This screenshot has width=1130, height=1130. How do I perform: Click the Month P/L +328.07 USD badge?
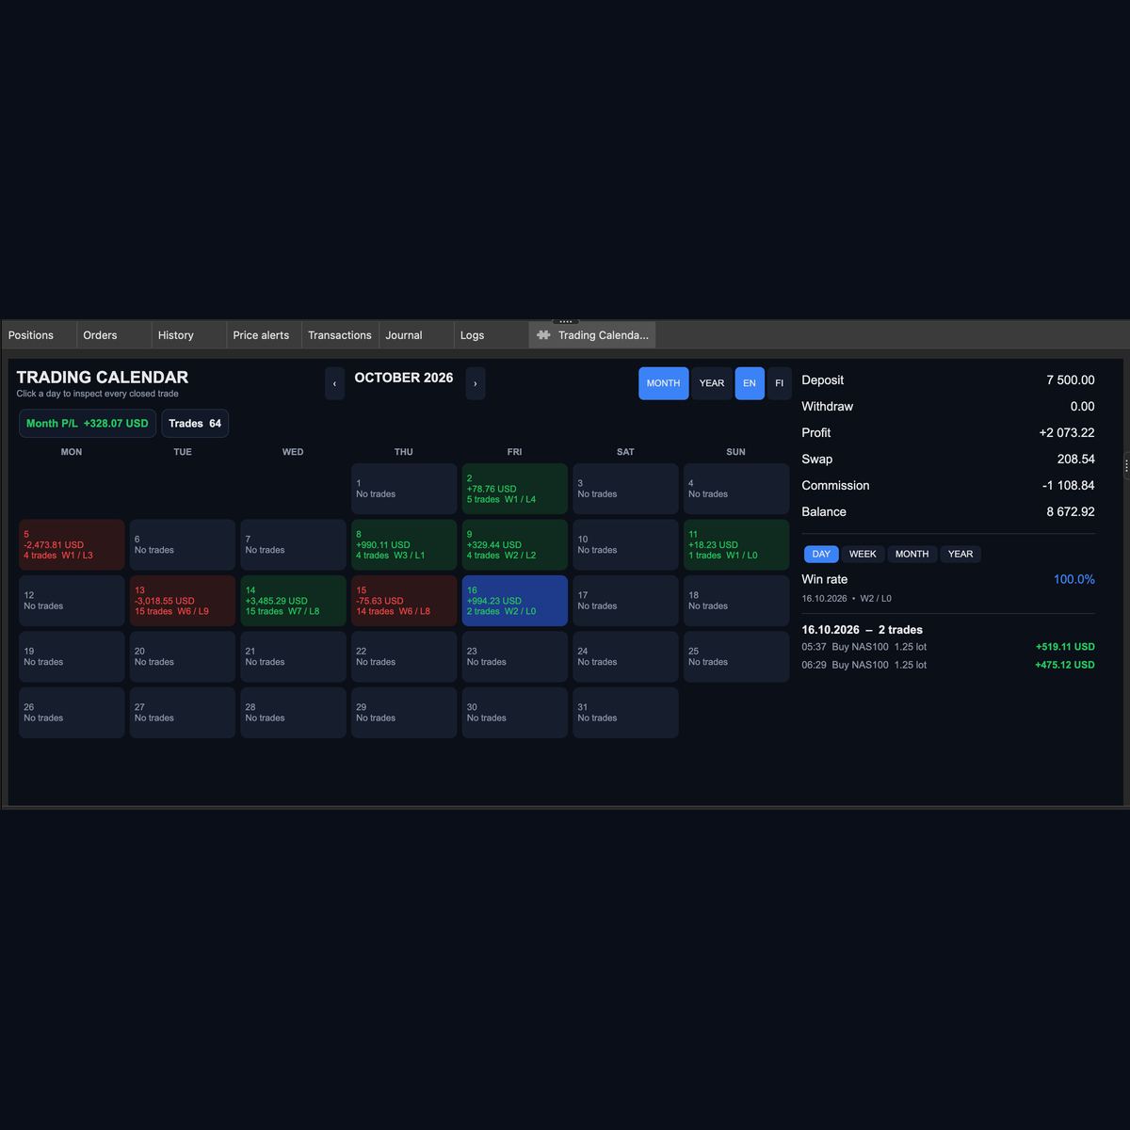(88, 424)
